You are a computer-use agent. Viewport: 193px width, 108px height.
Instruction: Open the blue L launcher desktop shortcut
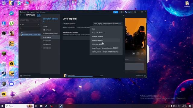tap(4, 23)
